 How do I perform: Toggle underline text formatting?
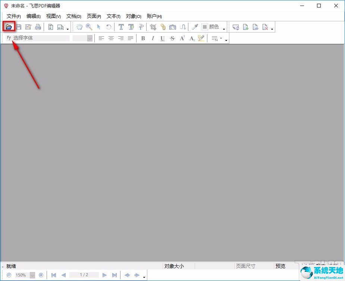162,38
